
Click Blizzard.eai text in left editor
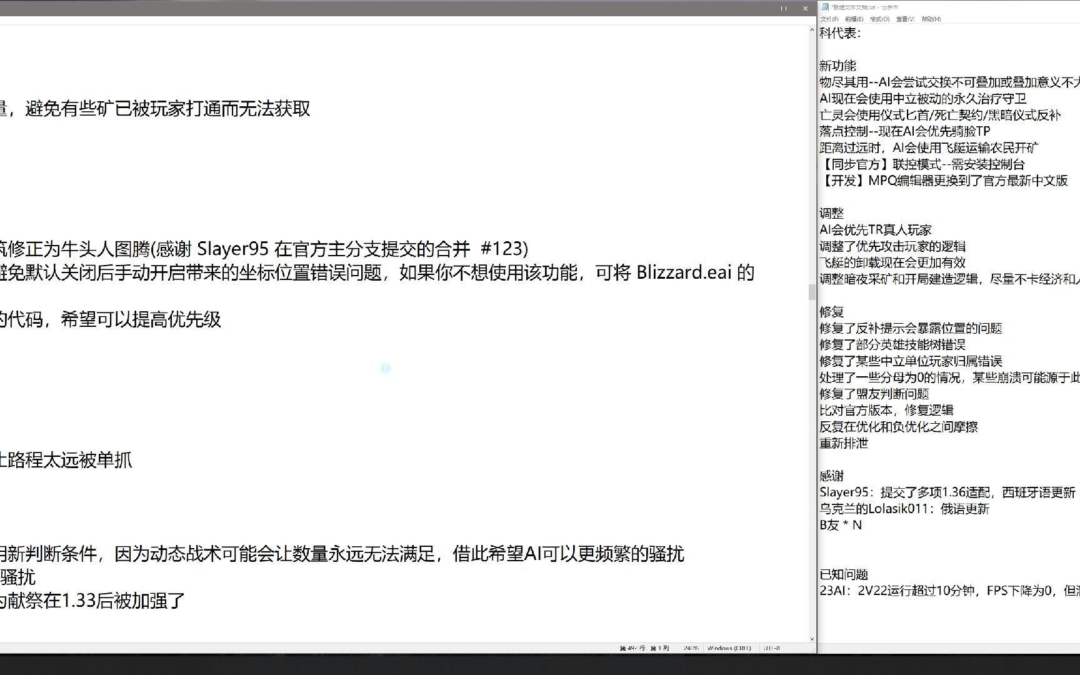point(684,272)
